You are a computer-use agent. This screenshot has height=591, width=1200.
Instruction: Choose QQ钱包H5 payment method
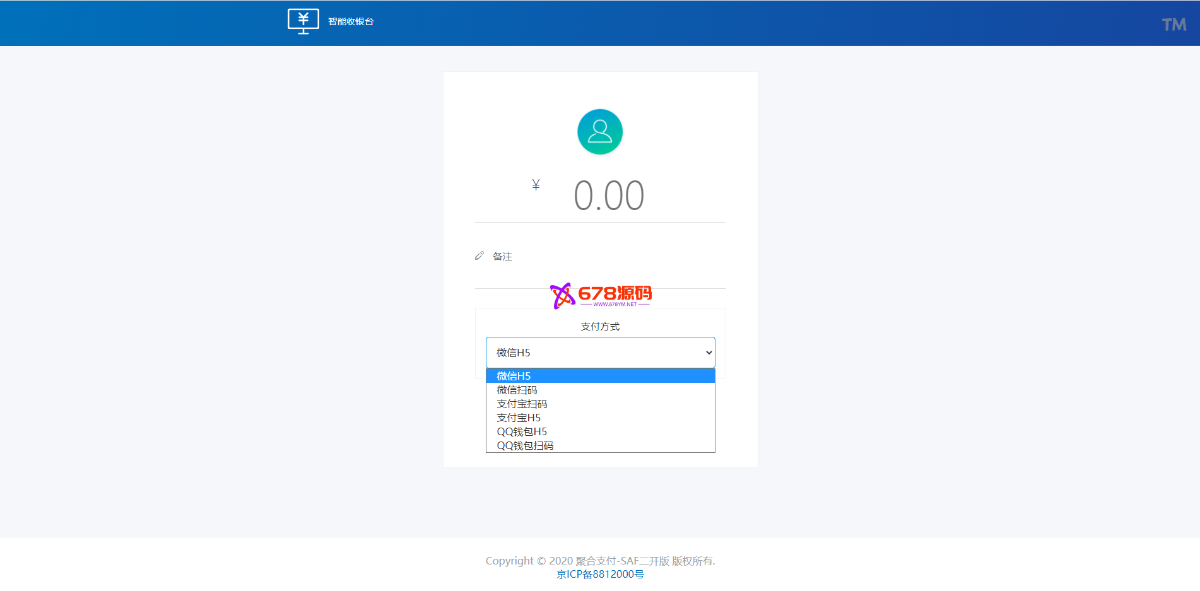(522, 431)
